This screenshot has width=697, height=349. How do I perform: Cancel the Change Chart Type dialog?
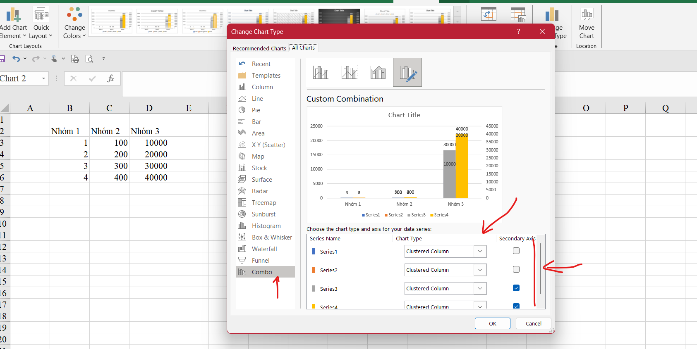pyautogui.click(x=533, y=323)
